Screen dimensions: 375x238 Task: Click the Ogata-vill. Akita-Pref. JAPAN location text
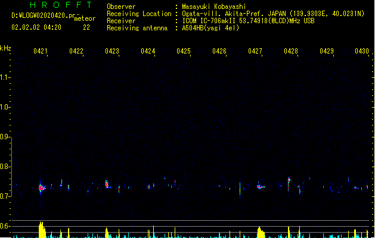pyautogui.click(x=273, y=14)
